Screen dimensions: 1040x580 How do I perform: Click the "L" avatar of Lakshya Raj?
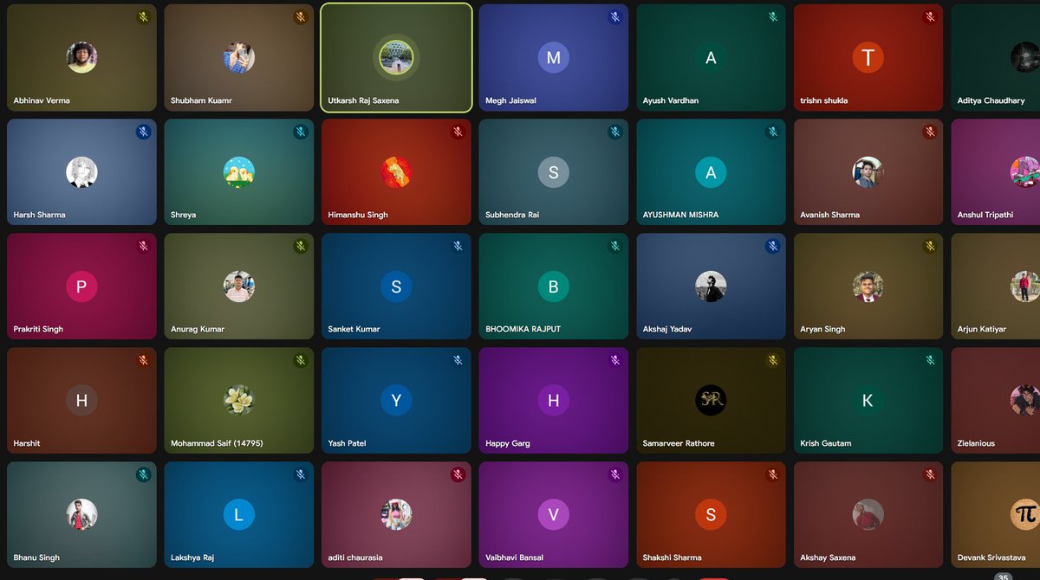[x=238, y=515]
